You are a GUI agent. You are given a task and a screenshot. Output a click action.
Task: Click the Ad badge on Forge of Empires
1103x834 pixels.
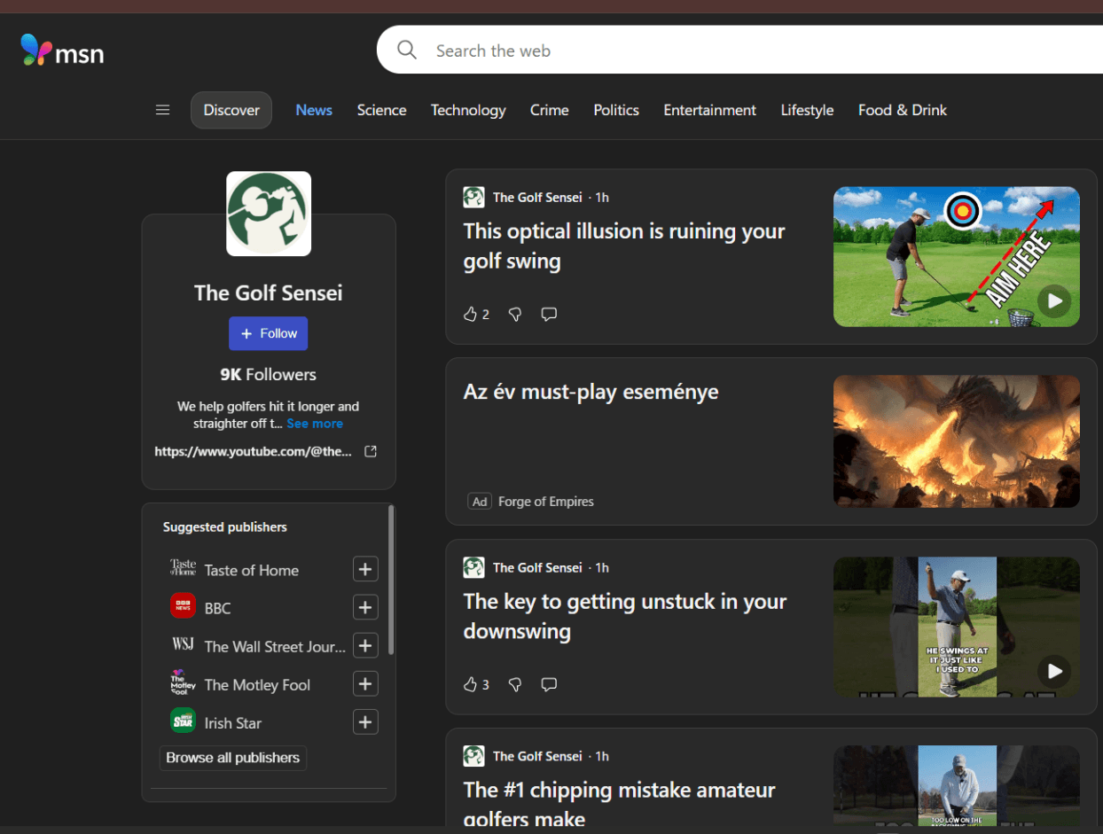[x=480, y=502]
